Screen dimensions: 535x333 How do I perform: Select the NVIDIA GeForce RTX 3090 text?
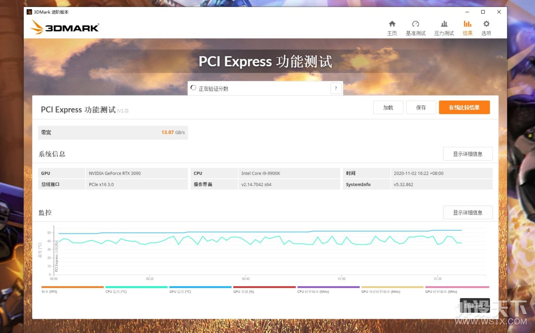coord(115,173)
